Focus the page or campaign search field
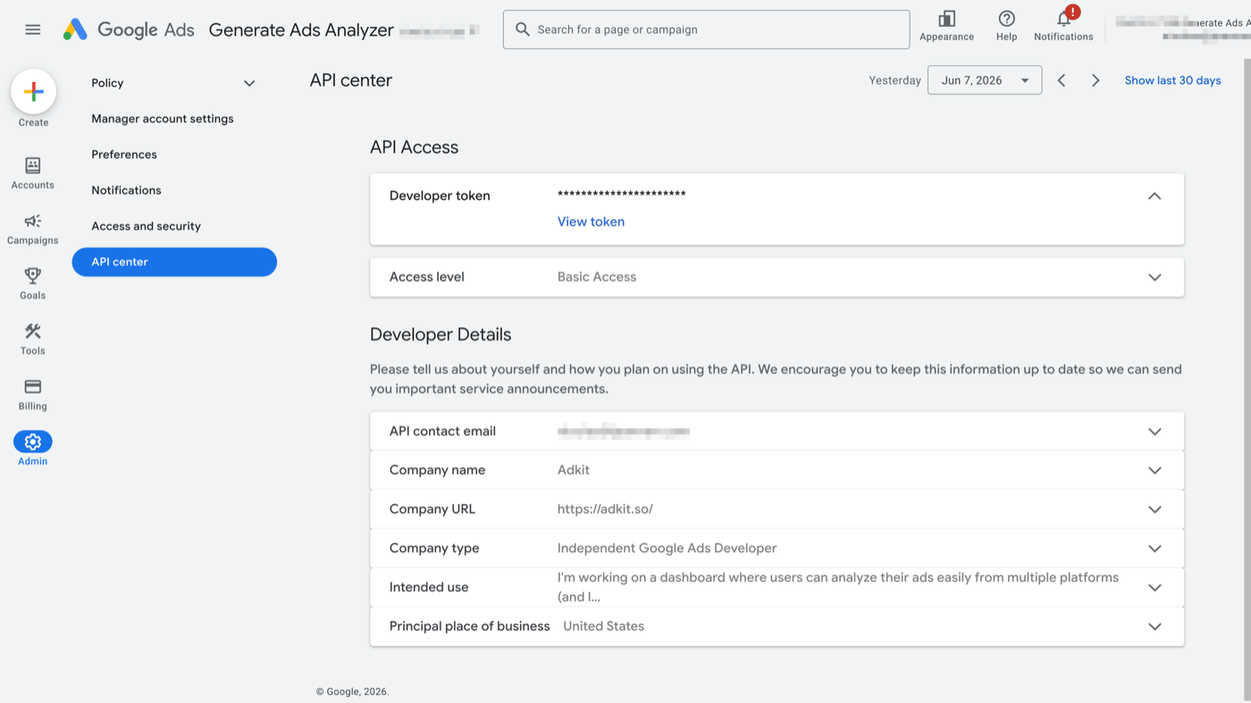1251x703 pixels. coord(706,29)
